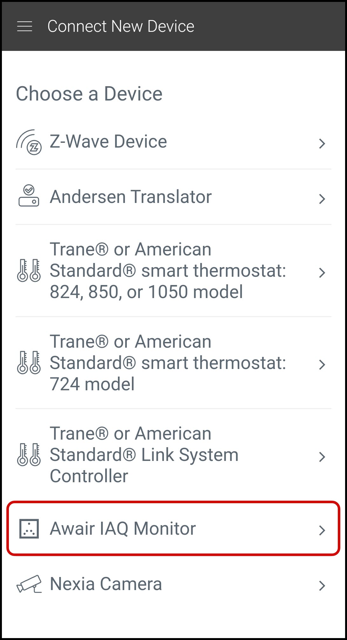
Task: Tap the Z-Wave logo icon
Action: tap(29, 142)
